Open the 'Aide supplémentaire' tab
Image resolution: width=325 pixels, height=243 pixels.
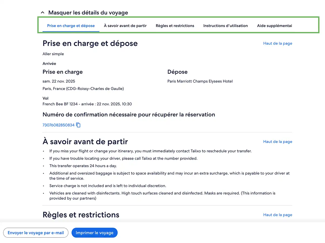275,26
